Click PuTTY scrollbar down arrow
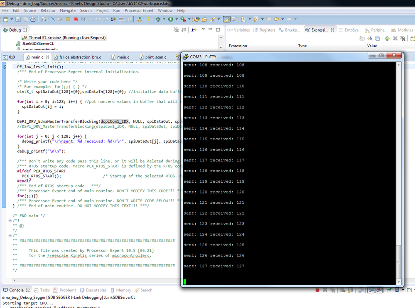This screenshot has width=415, height=308. point(399,282)
